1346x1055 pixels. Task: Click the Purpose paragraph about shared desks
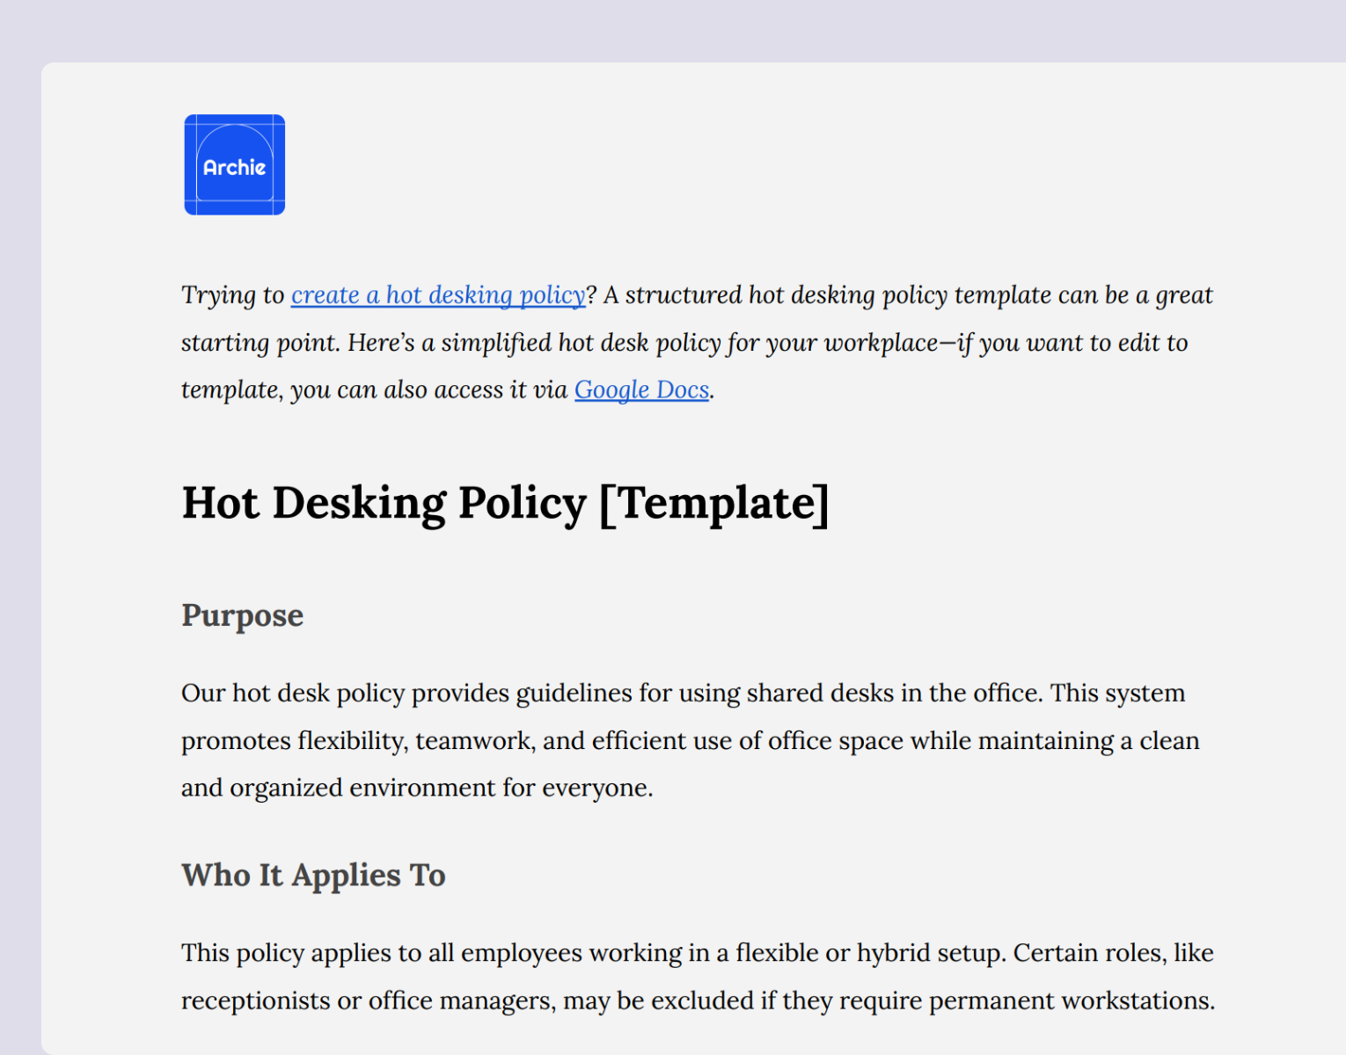[x=686, y=739]
